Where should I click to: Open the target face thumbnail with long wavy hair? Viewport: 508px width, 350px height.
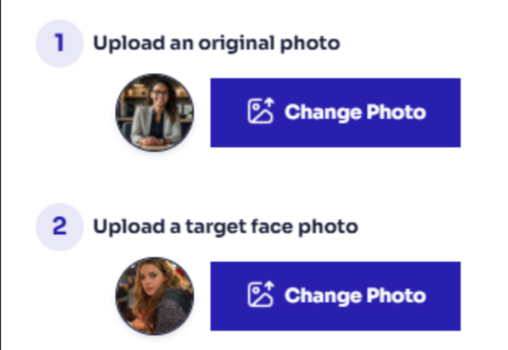pyautogui.click(x=155, y=296)
